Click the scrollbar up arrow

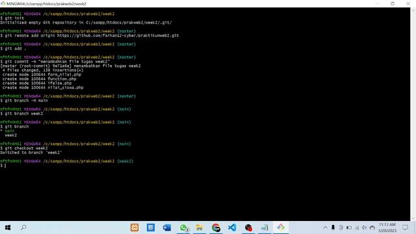pos(413,10)
